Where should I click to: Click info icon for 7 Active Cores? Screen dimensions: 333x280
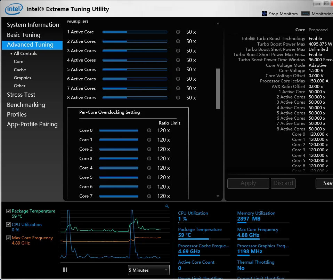(x=178, y=88)
